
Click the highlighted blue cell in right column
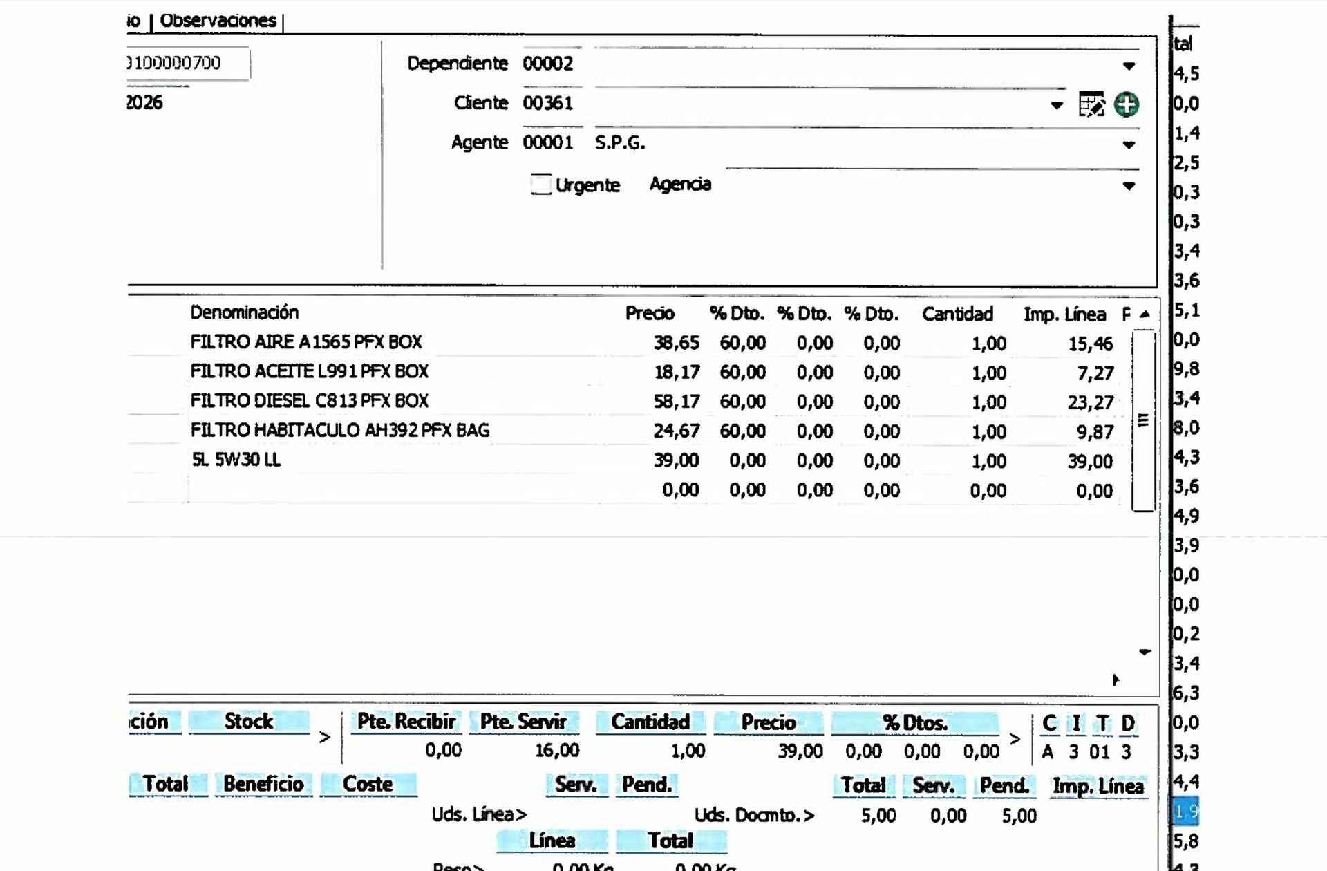[x=1186, y=812]
